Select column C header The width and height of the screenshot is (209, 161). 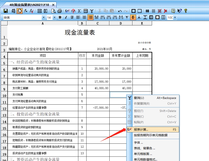[x=98, y=23]
